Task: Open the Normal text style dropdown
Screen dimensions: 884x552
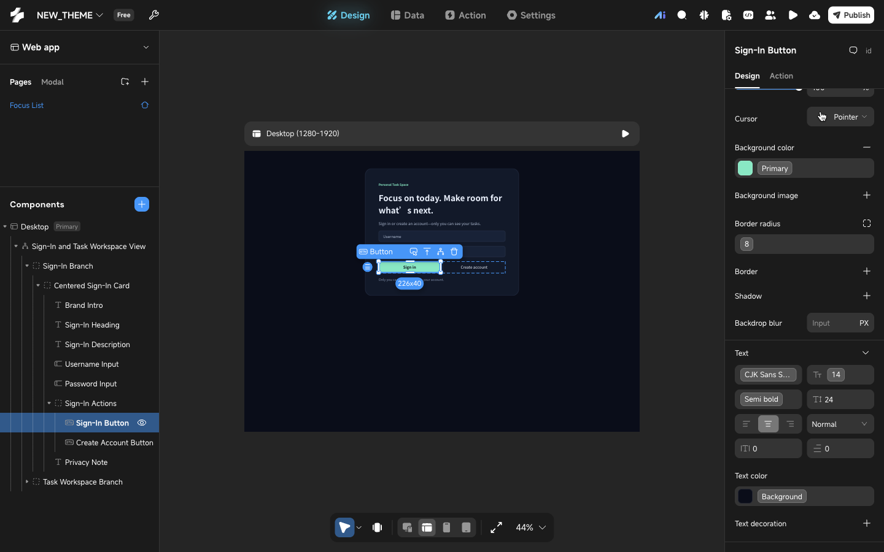Action: 840,424
